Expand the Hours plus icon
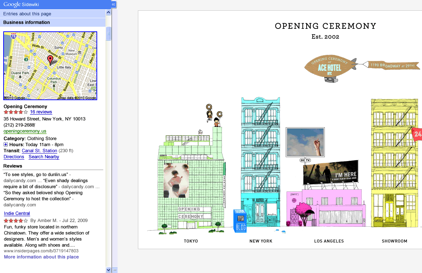The width and height of the screenshot is (422, 273). 6,145
